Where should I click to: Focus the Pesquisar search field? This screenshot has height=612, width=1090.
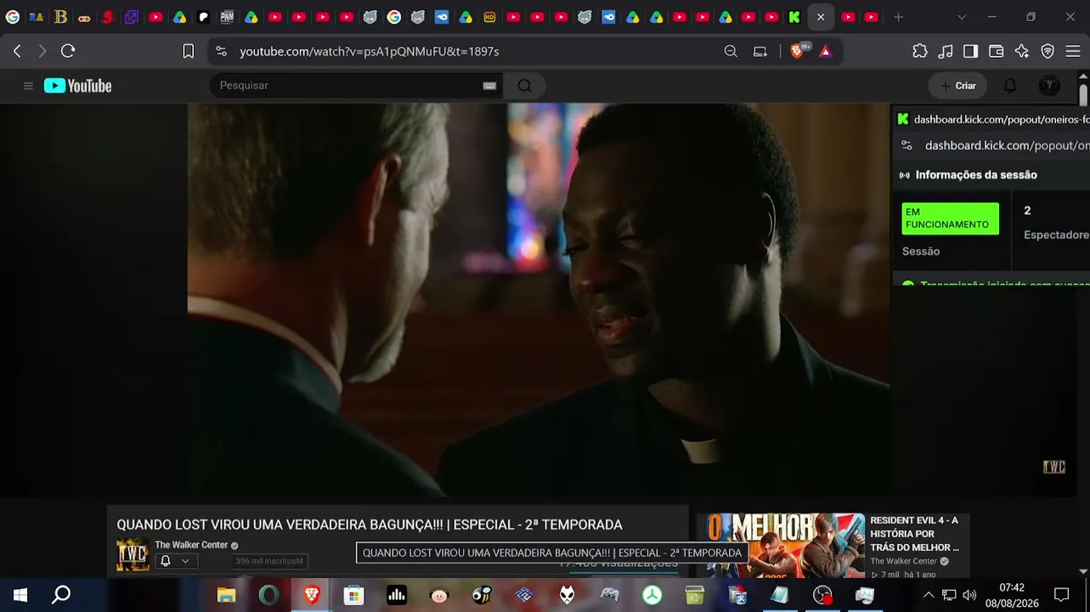click(348, 85)
